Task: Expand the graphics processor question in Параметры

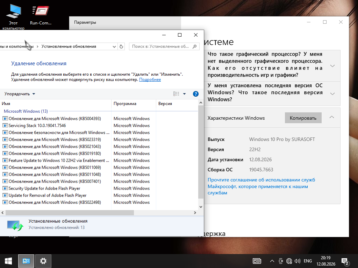Action: pyautogui.click(x=332, y=66)
